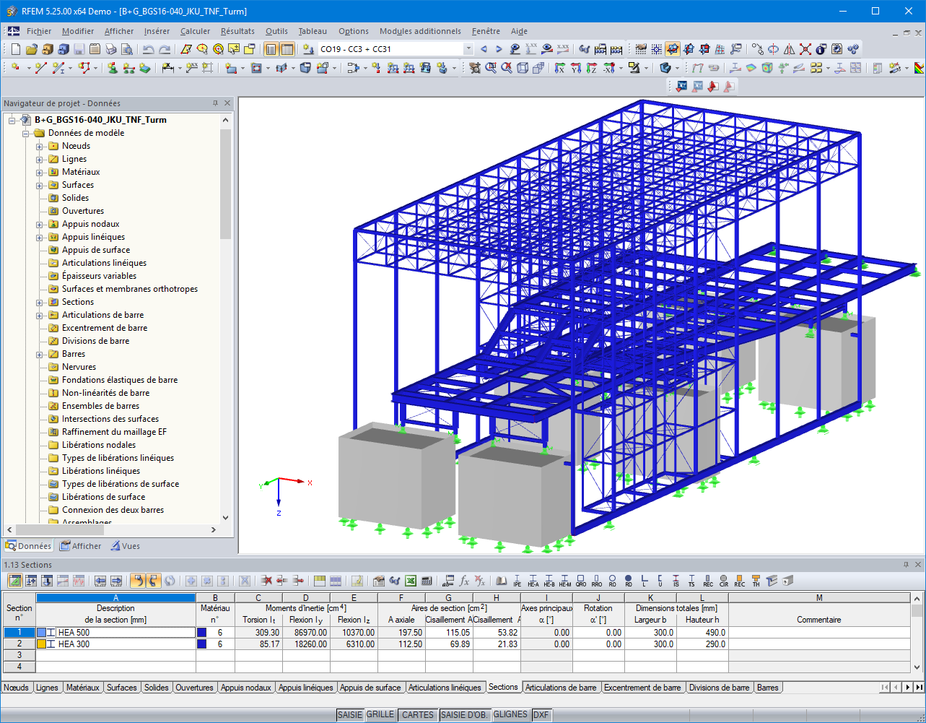Image resolution: width=926 pixels, height=723 pixels.
Task: Select the HEA section shape icon
Action: pyautogui.click(x=533, y=580)
